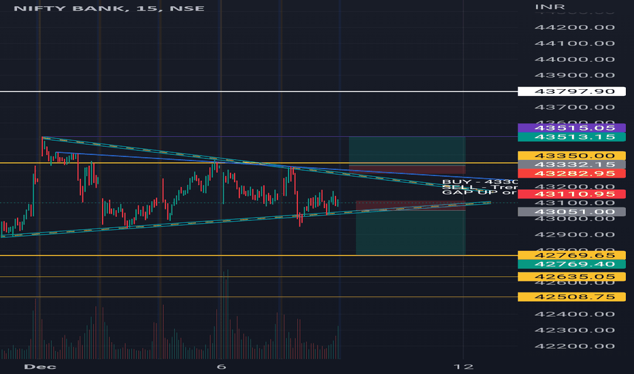The height and width of the screenshot is (374, 634).
Task: Click the 43900.00 price scale label
Action: [x=575, y=75]
